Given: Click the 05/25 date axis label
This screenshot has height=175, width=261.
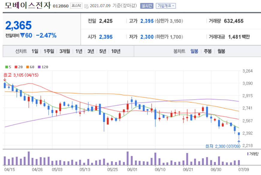Looking at the screenshot, I should click(x=113, y=170).
